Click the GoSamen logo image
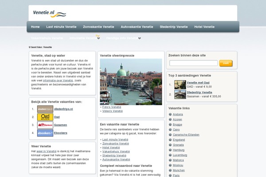 pyautogui.click(x=45, y=125)
